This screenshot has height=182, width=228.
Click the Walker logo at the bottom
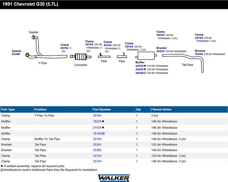114,178
